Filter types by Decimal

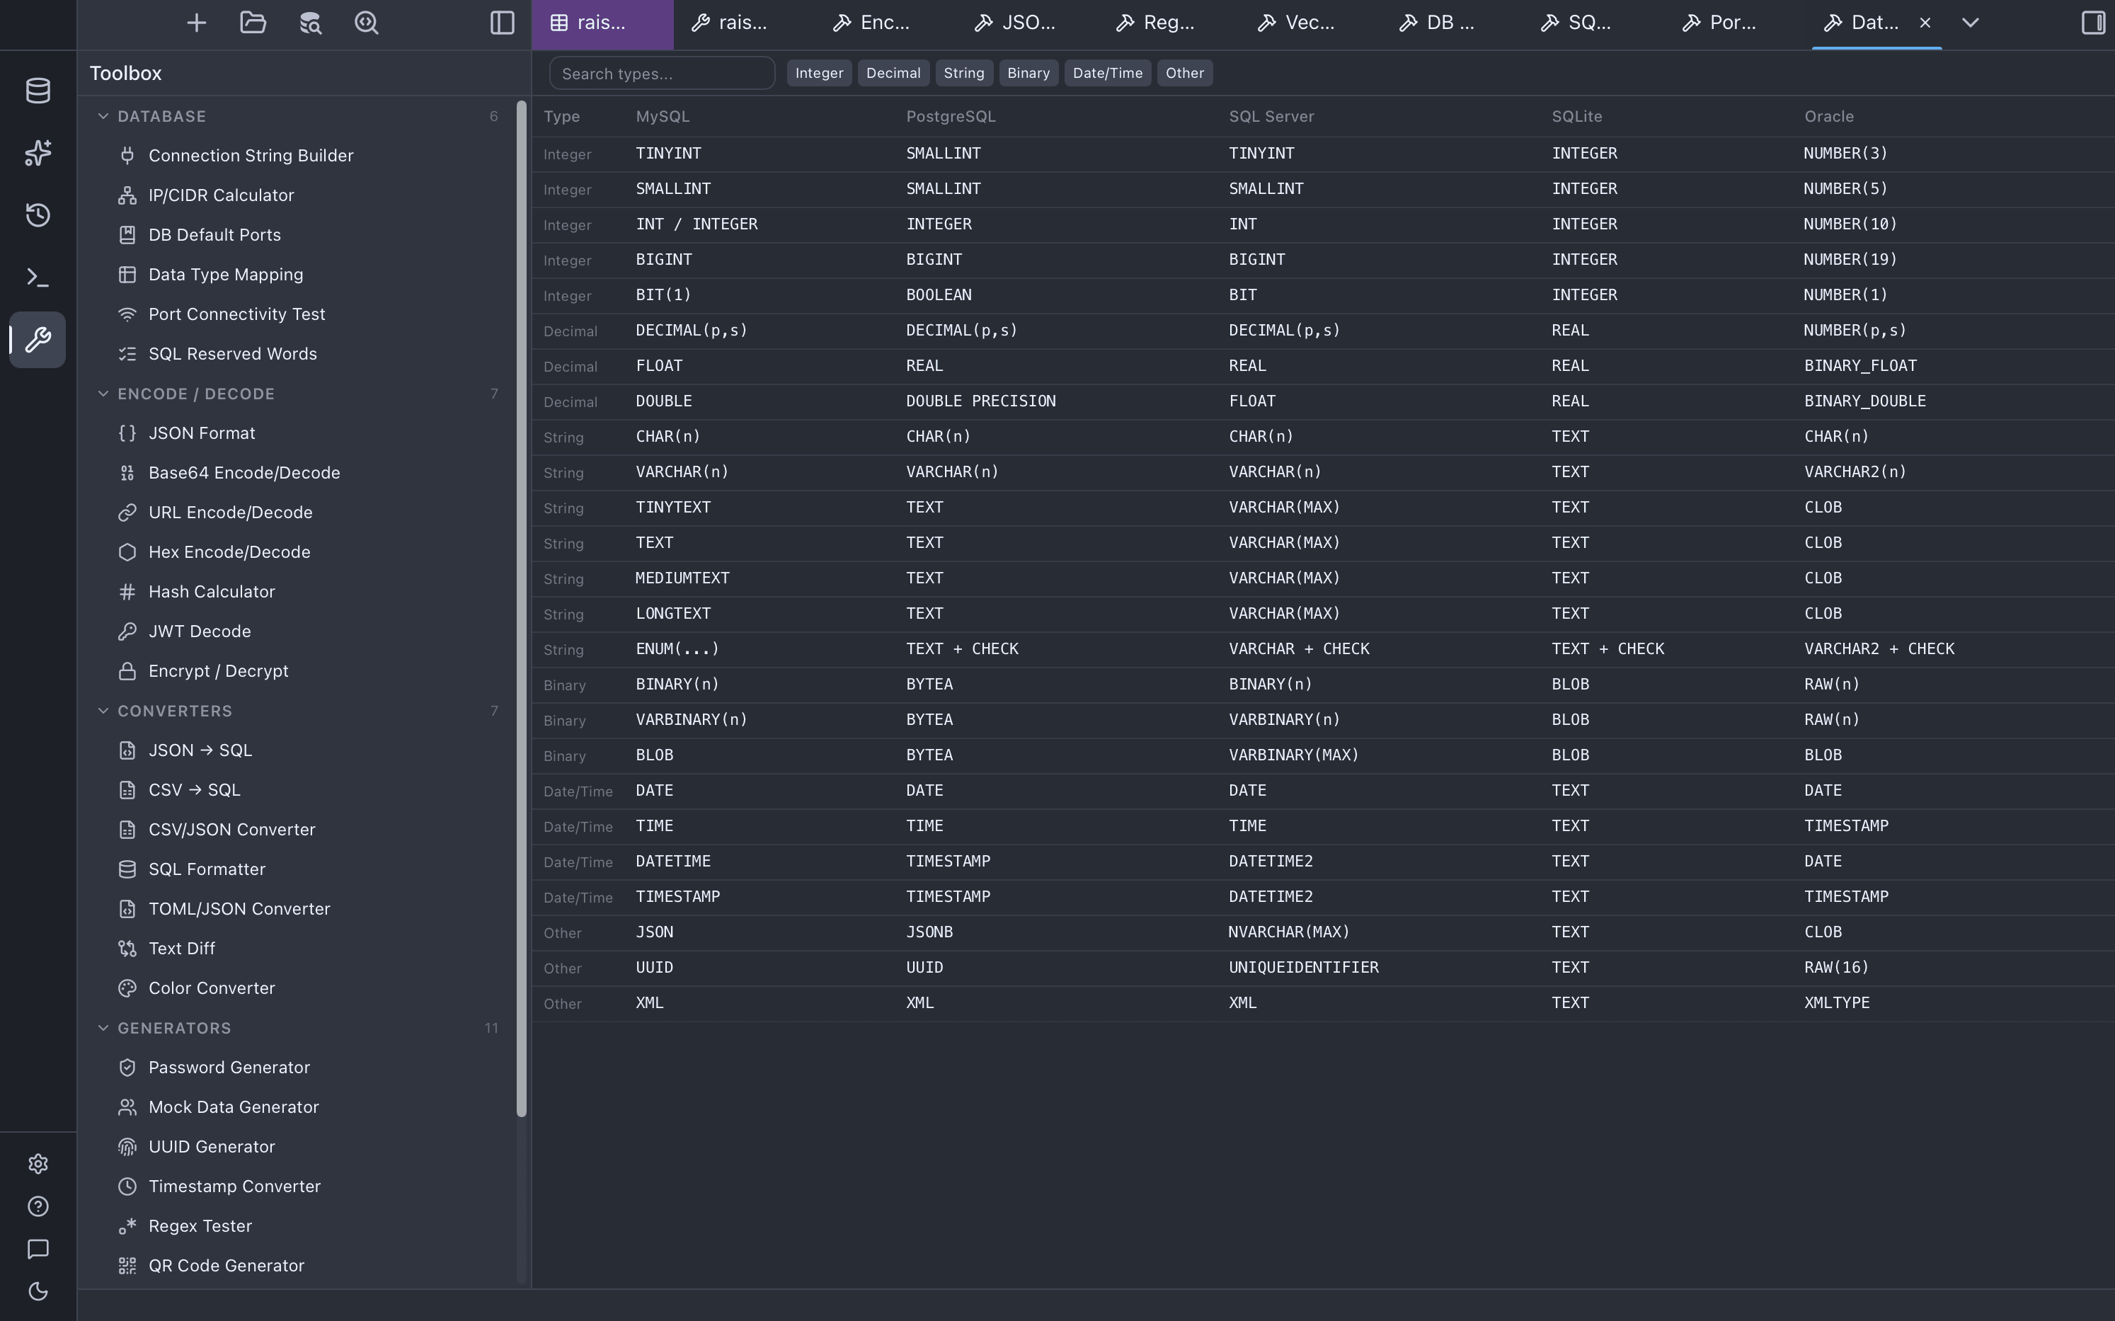(x=893, y=74)
